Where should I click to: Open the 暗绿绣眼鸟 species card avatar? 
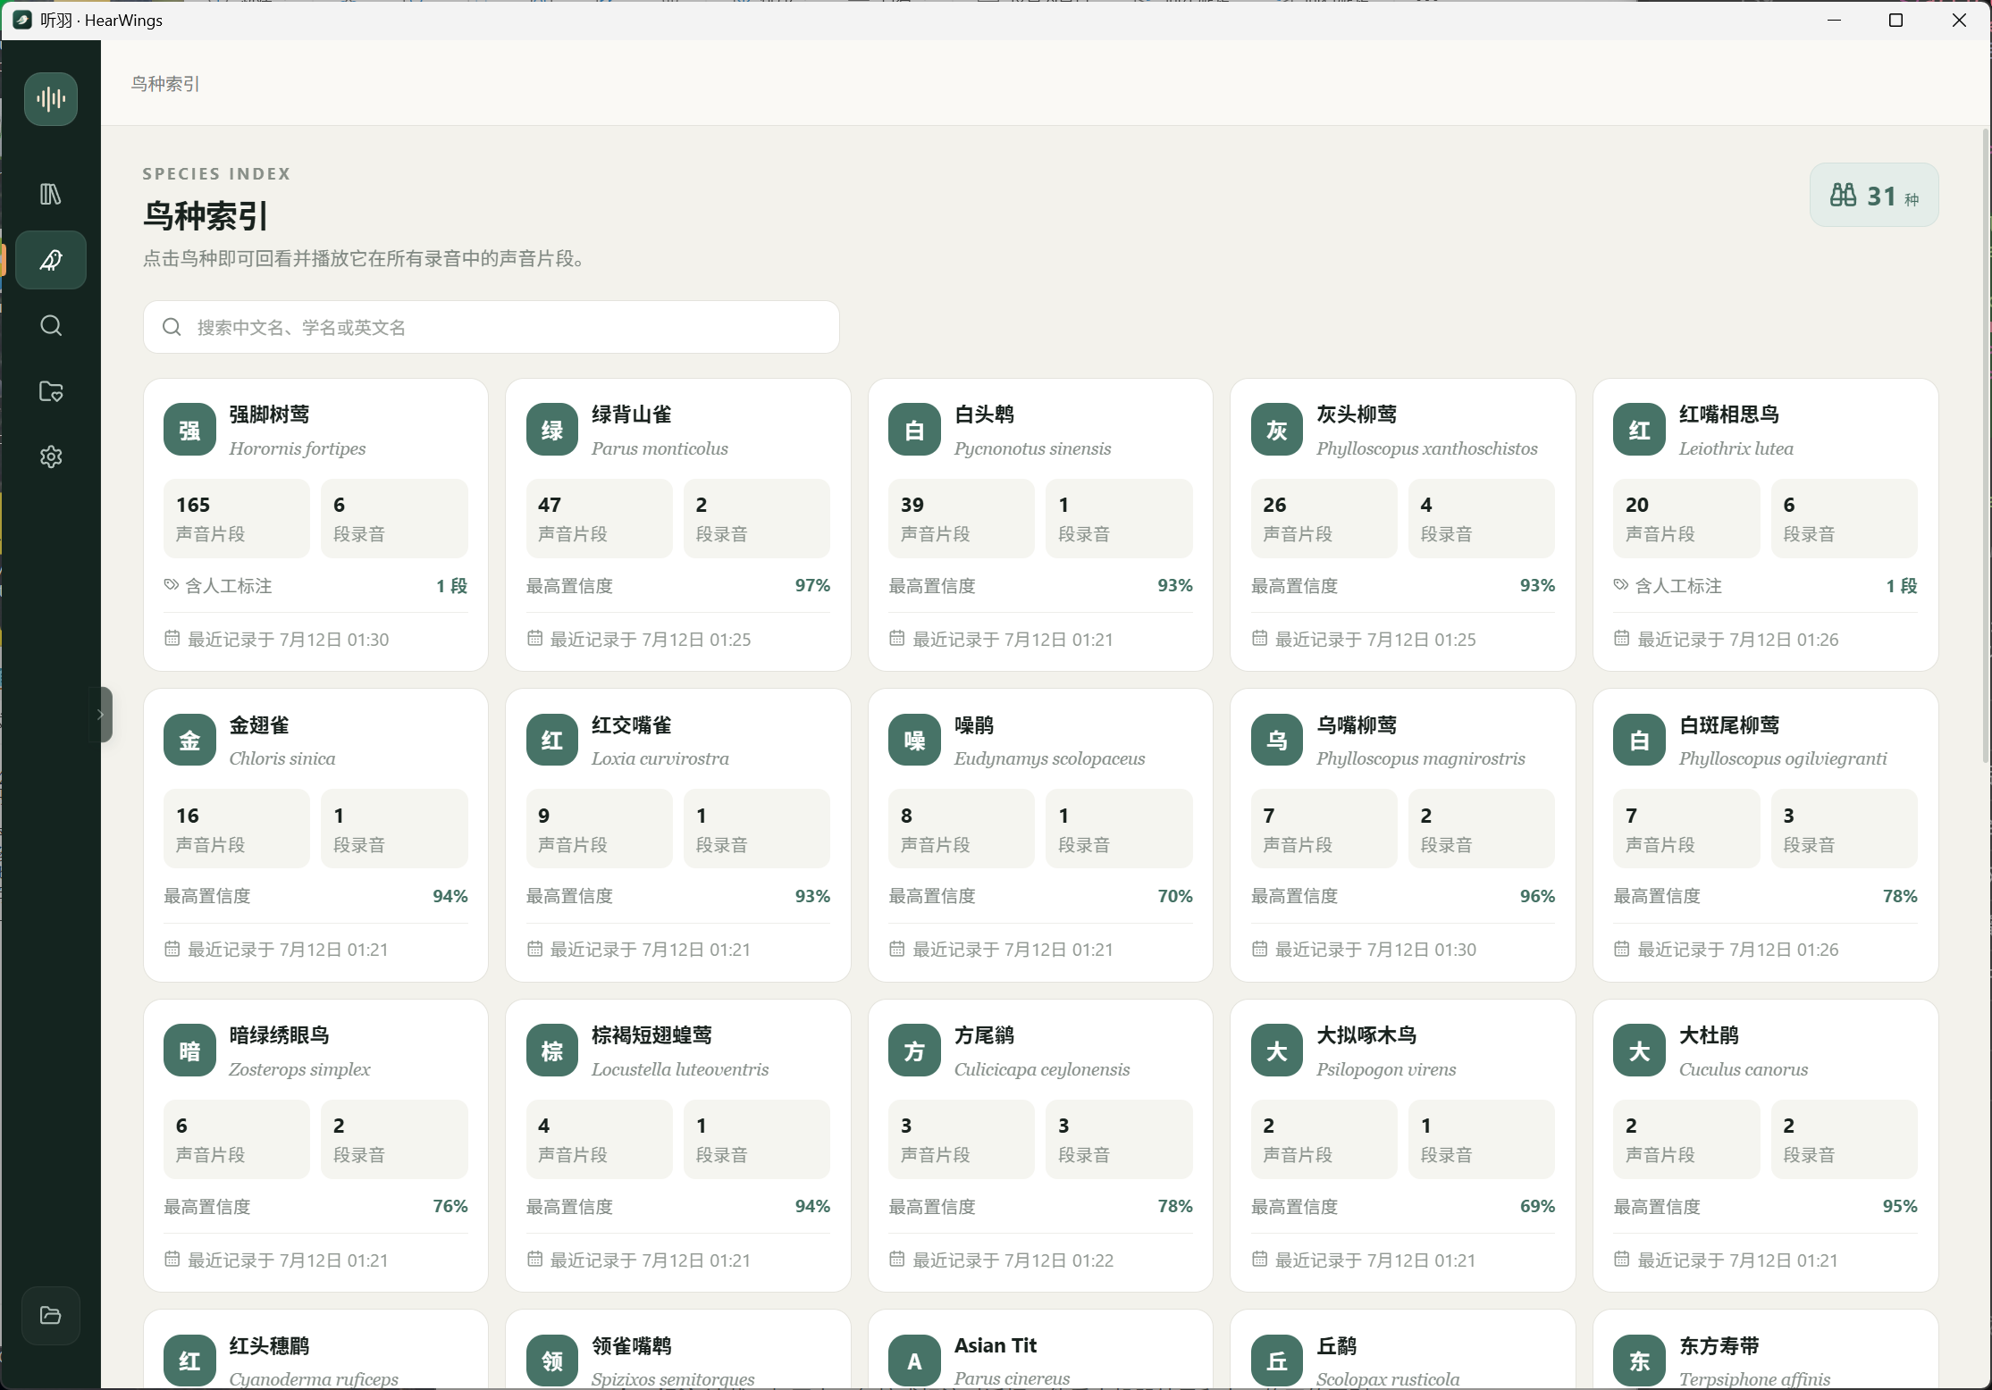click(189, 1051)
